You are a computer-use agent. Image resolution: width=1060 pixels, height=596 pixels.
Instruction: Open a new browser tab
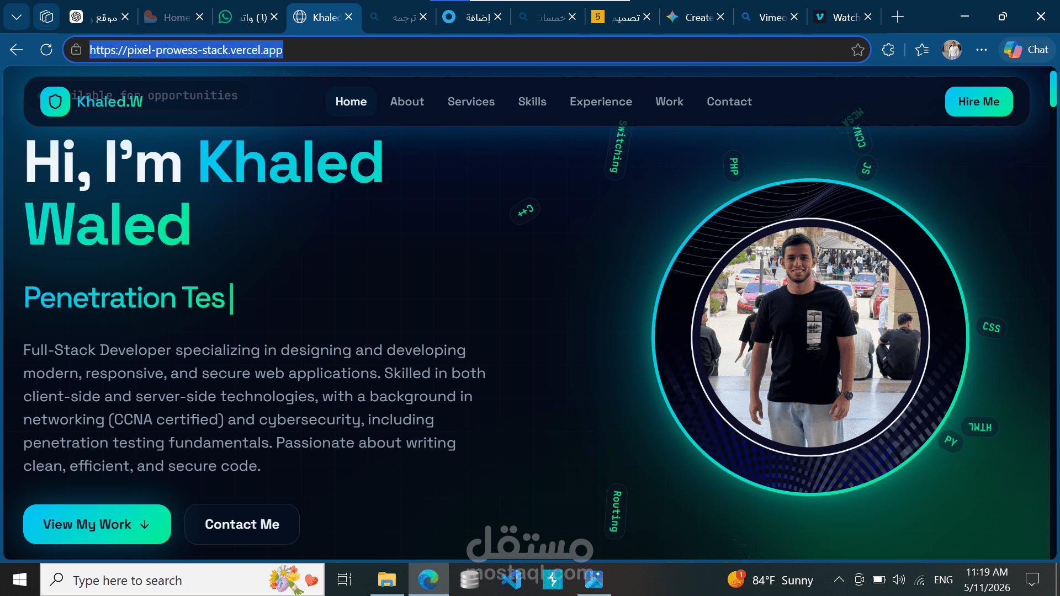click(x=898, y=17)
